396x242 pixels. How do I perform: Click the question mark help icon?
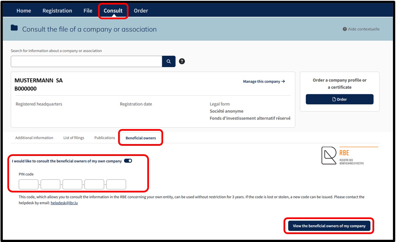[182, 61]
